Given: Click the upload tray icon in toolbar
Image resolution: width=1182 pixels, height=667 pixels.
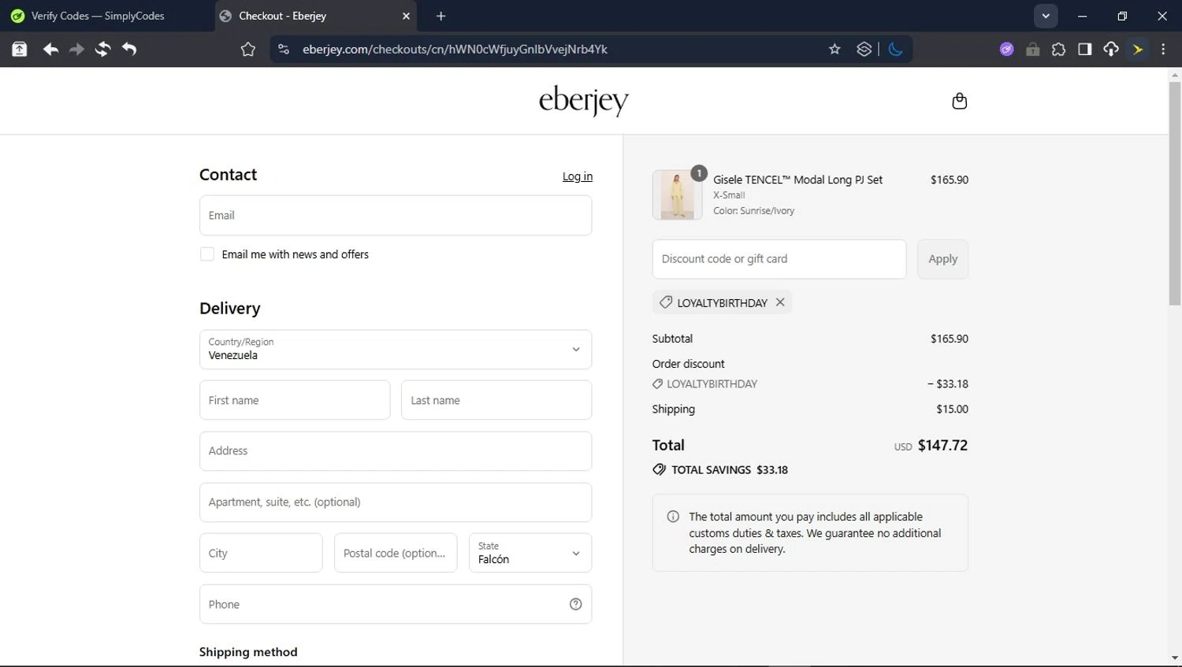Looking at the screenshot, I should (20, 49).
